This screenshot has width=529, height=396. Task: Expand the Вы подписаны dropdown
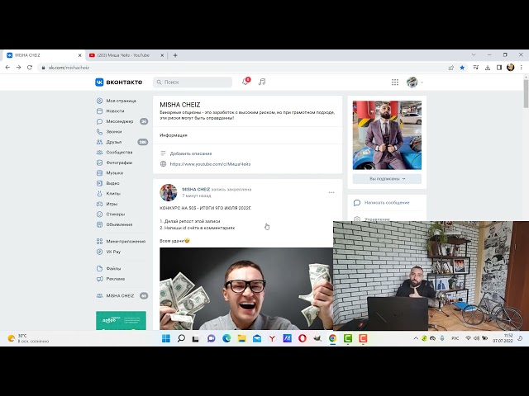tap(387, 178)
